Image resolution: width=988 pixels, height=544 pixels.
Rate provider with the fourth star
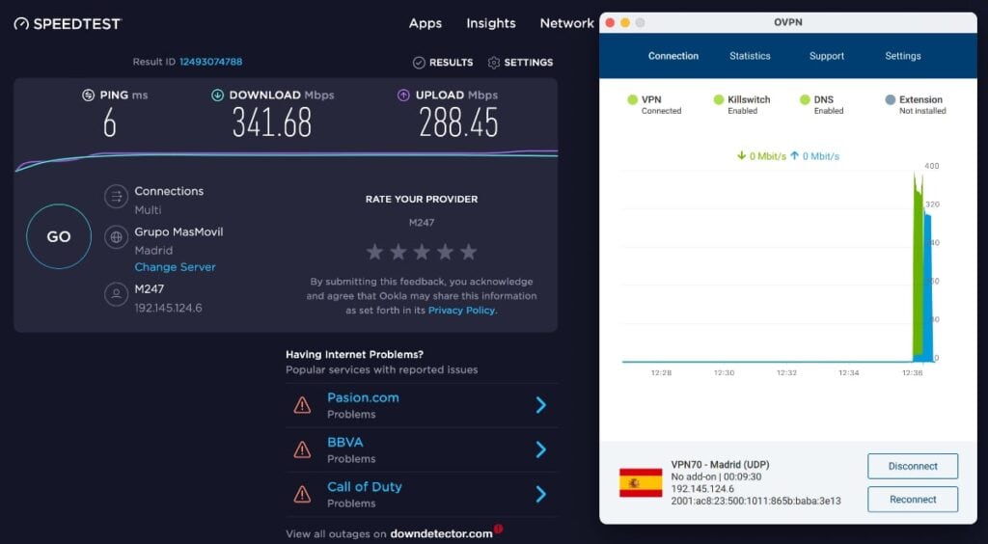pyautogui.click(x=445, y=252)
